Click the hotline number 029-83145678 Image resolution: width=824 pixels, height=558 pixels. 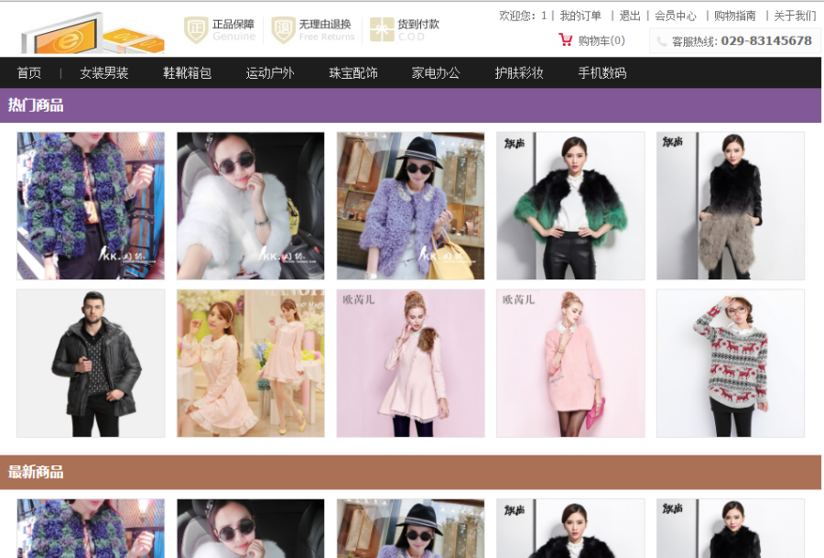(x=766, y=41)
